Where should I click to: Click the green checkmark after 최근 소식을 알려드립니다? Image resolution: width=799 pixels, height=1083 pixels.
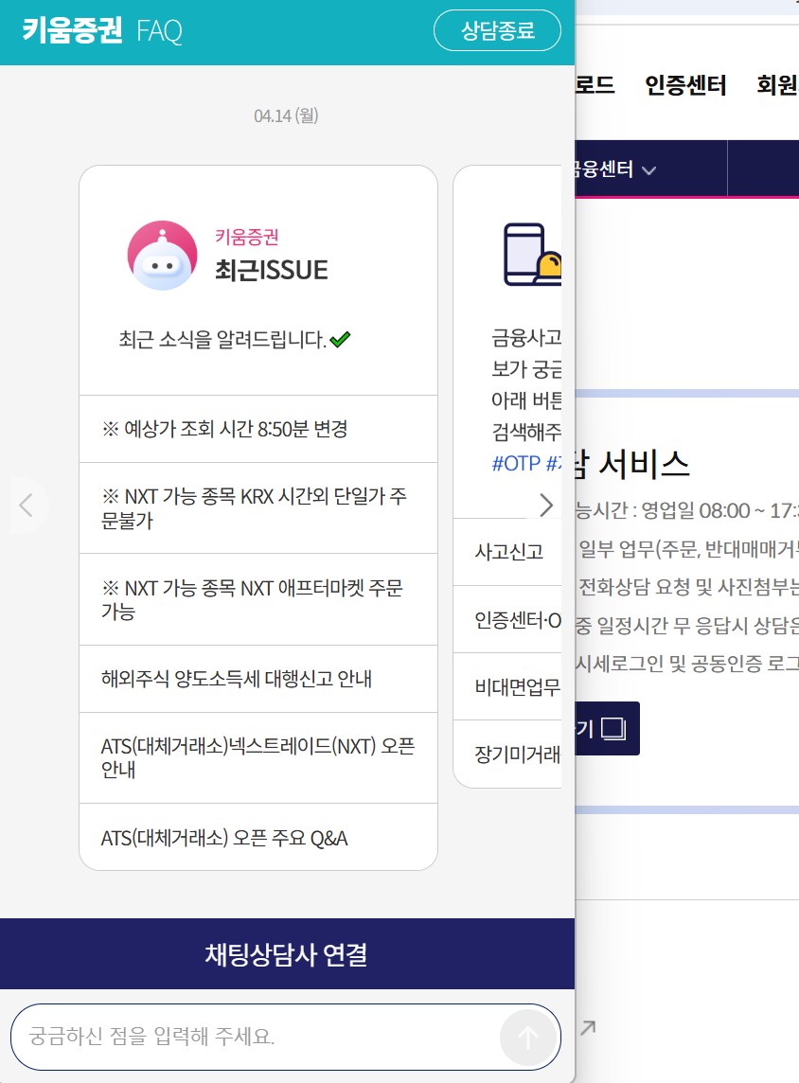tap(340, 339)
